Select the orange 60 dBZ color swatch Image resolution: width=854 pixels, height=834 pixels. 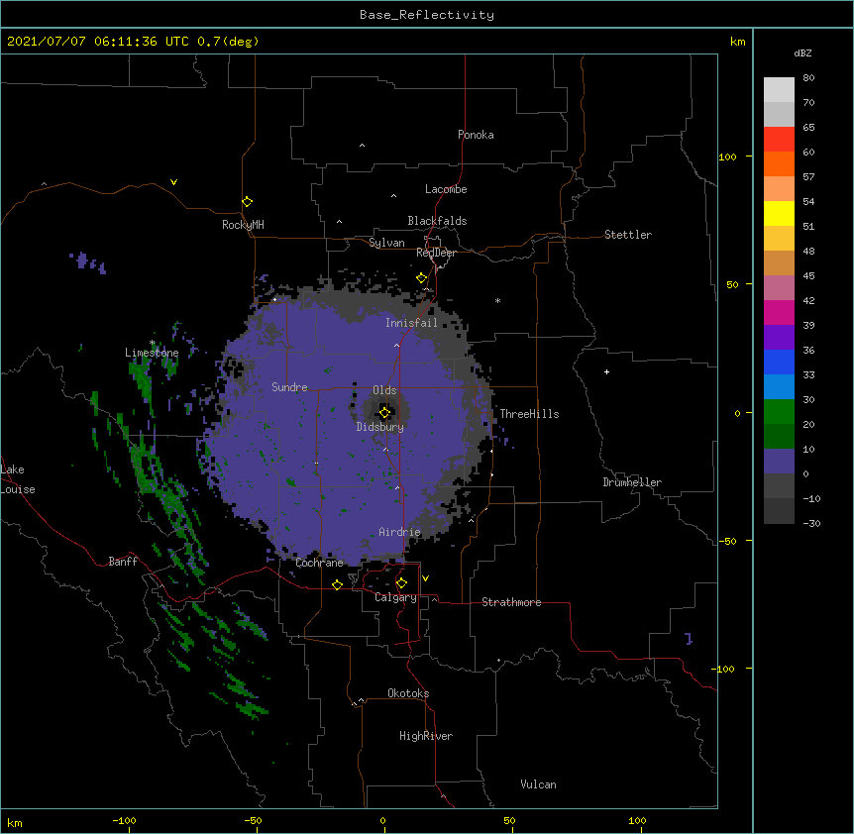coord(779,163)
